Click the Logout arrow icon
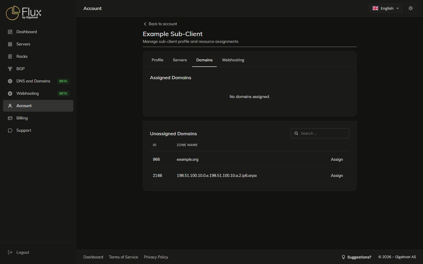Screen dimensions: 423x264 (10, 252)
